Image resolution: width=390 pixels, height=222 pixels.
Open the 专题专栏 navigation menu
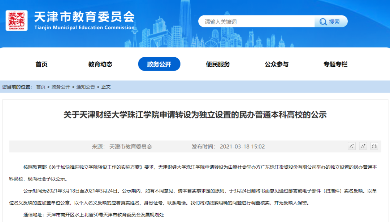(335, 64)
